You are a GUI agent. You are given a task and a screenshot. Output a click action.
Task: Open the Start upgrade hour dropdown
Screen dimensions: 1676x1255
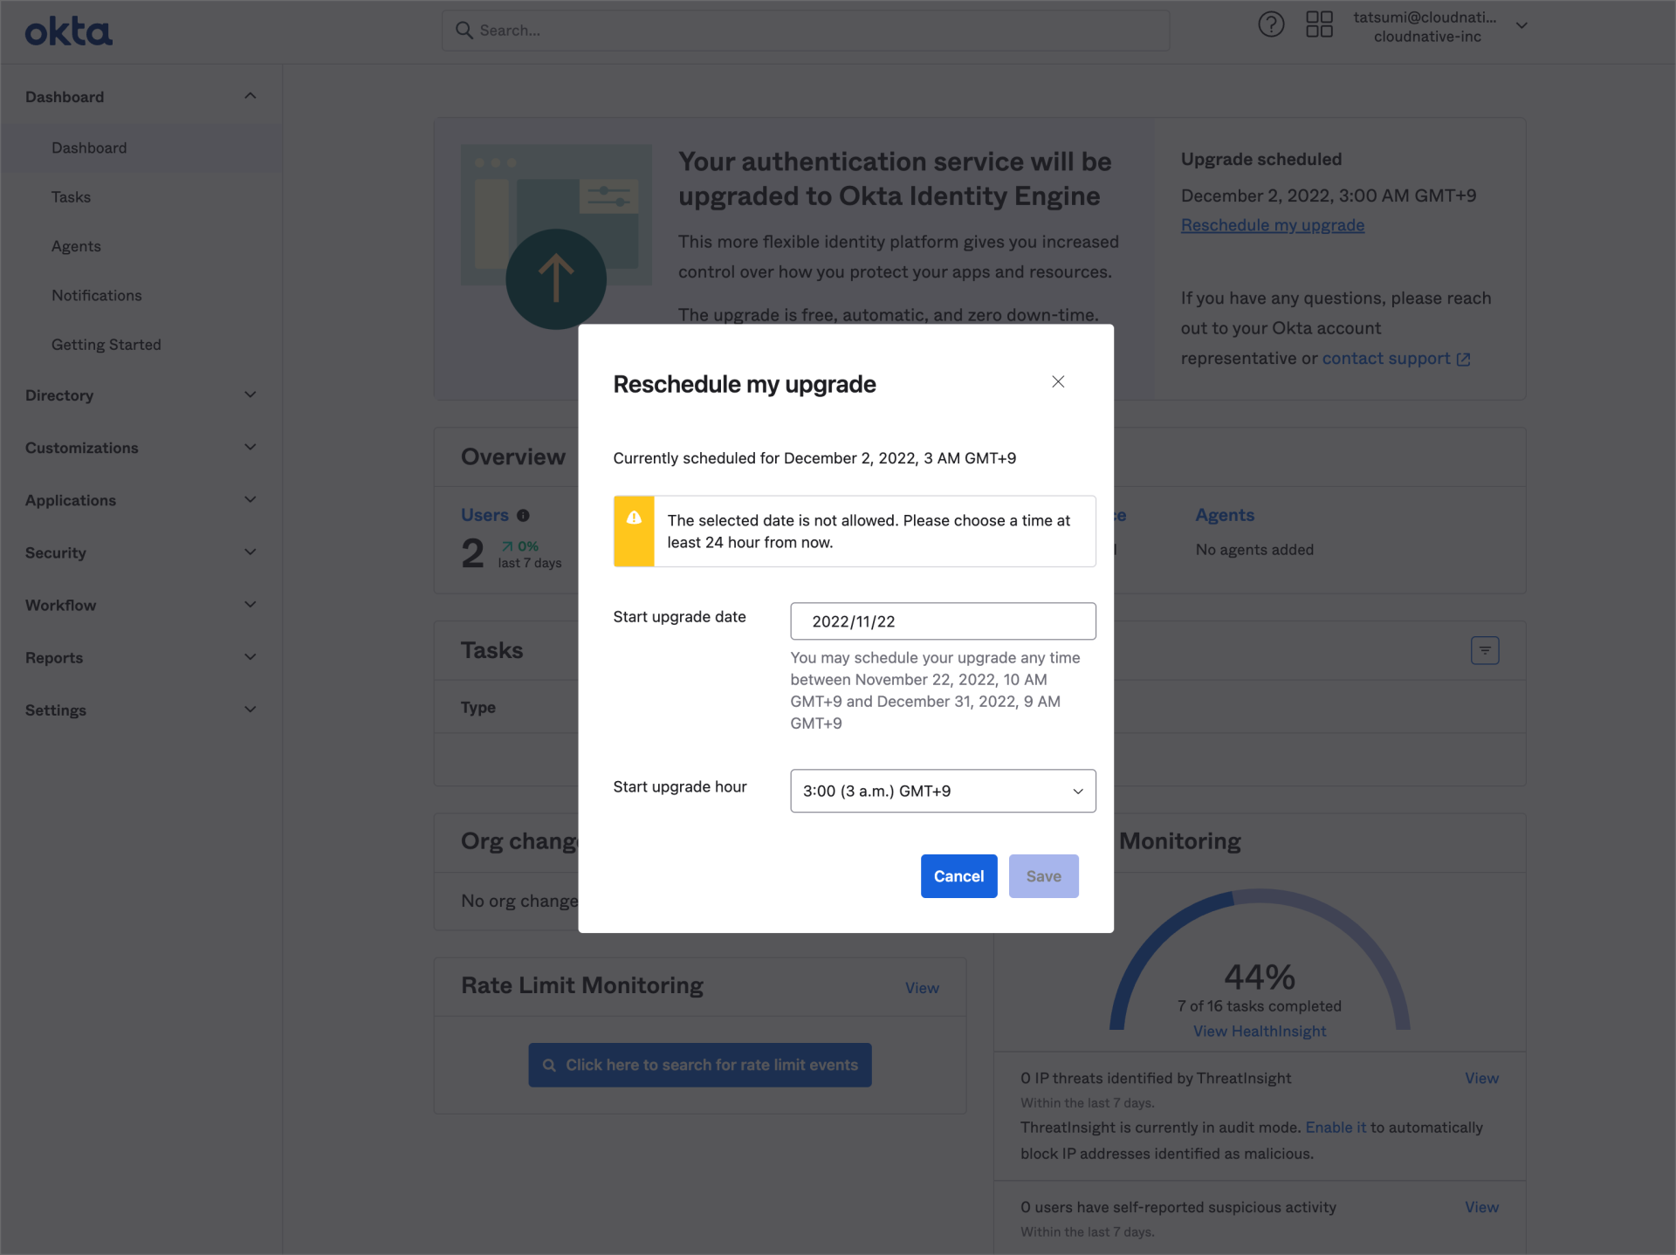click(942, 791)
